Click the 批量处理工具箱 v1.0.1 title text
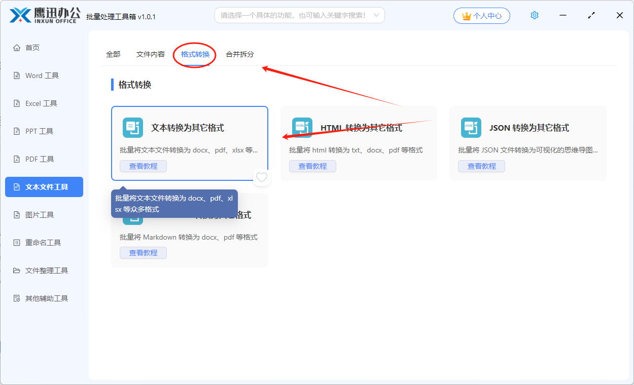The height and width of the screenshot is (385, 634). [121, 17]
